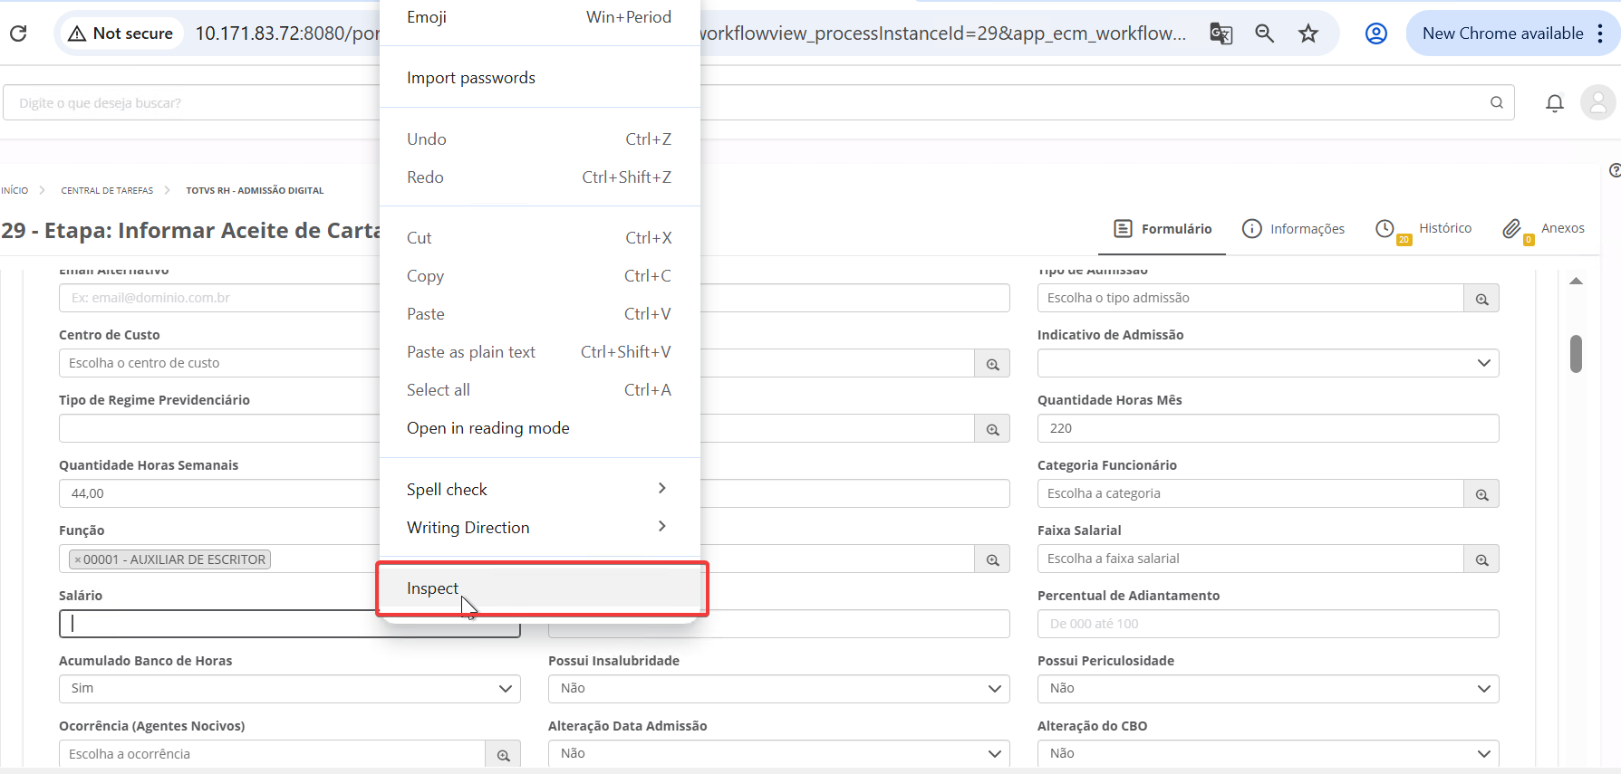Expand the Spell check submenu

(539, 489)
